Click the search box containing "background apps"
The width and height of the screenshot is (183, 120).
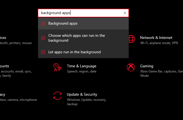pos(83,13)
